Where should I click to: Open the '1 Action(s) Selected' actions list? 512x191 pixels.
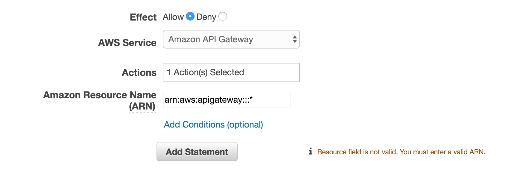pyautogui.click(x=231, y=72)
